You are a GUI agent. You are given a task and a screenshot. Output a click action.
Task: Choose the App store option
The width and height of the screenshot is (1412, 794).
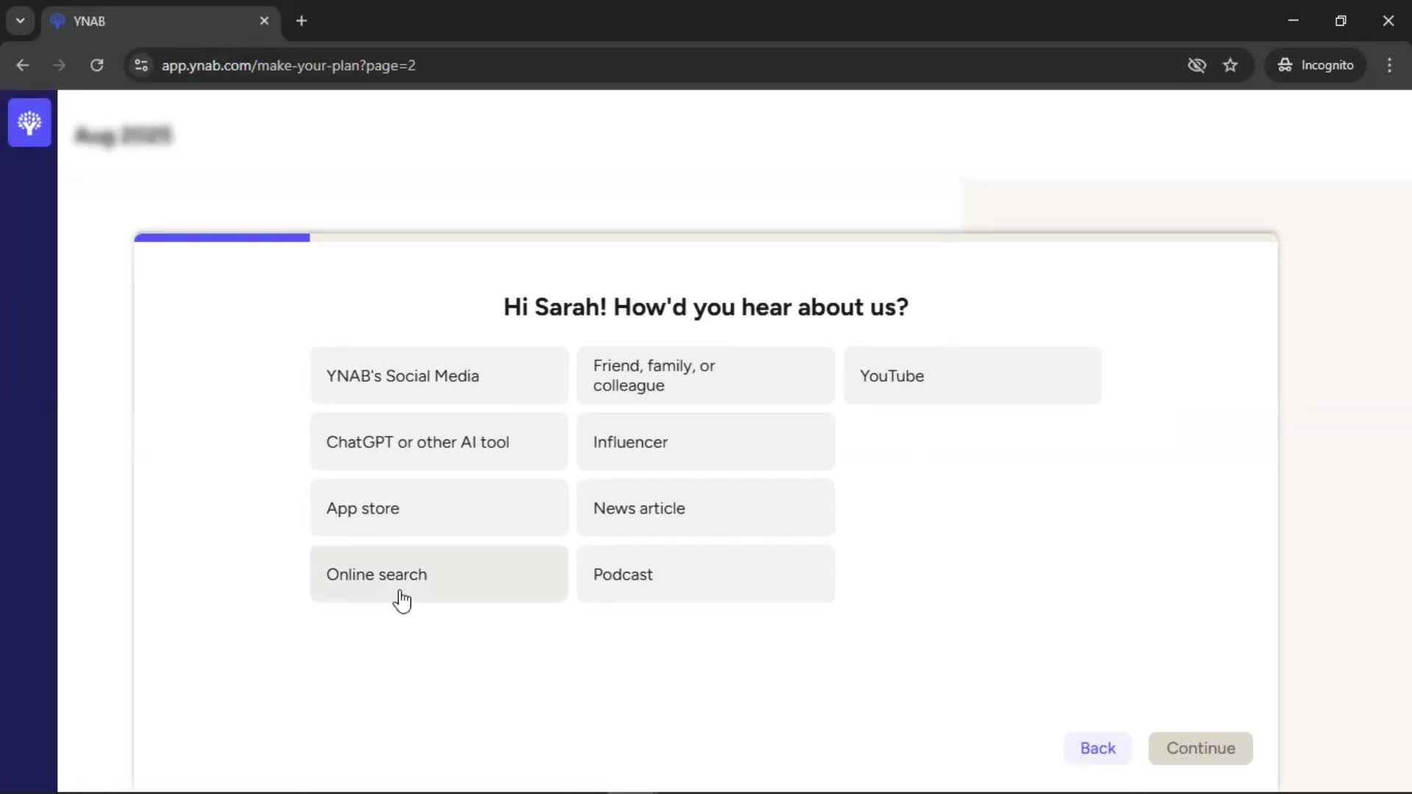439,508
